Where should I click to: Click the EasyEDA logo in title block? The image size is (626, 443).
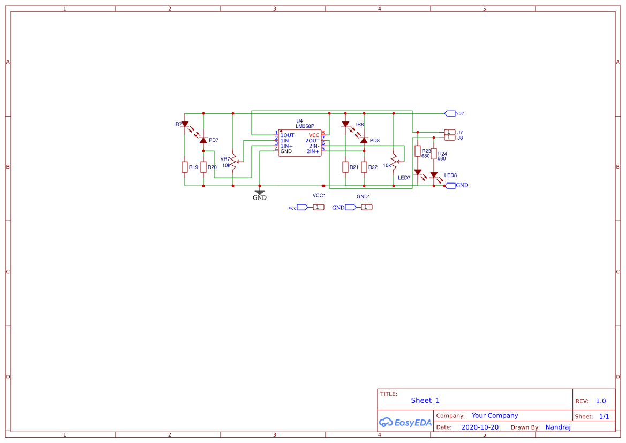pyautogui.click(x=405, y=422)
